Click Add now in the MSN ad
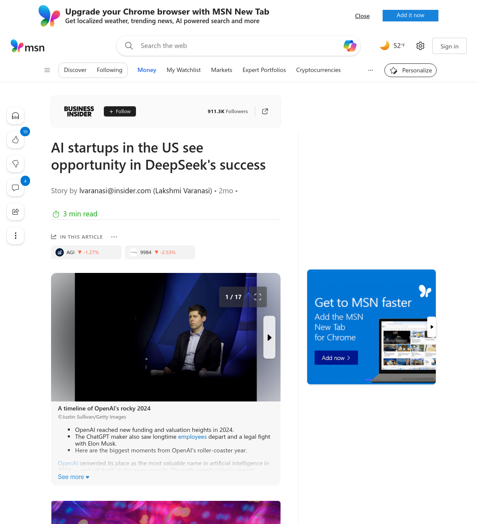Viewport: 477px width, 524px height. click(x=336, y=358)
